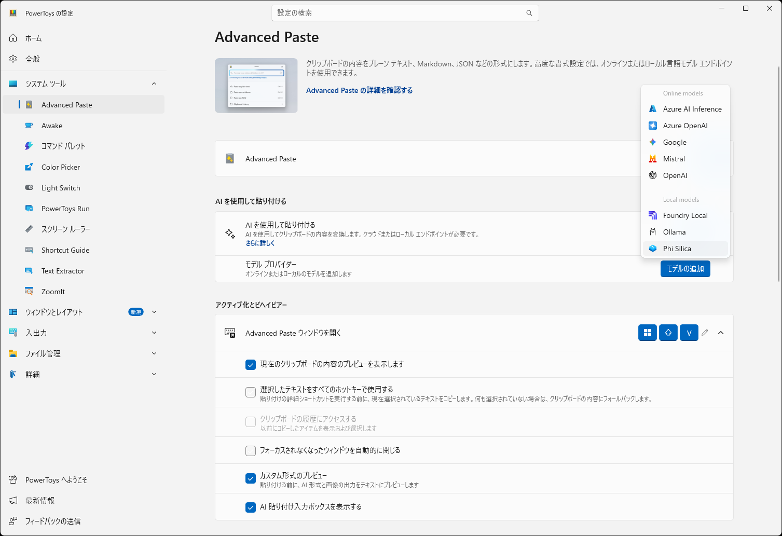Expand the 詳細 section
Screen dimensions: 782x536
coord(154,374)
